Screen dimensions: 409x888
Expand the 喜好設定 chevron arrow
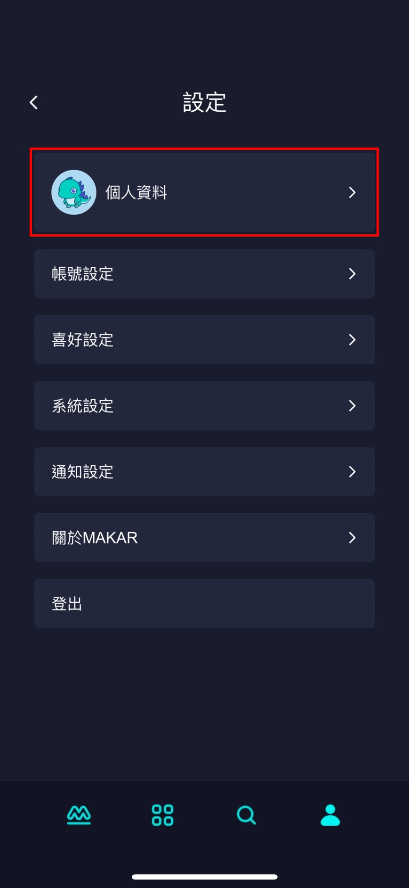352,340
